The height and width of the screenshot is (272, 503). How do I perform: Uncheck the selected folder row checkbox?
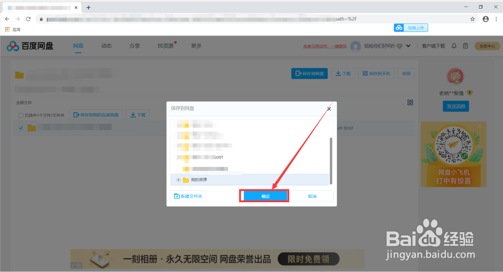pos(21,128)
